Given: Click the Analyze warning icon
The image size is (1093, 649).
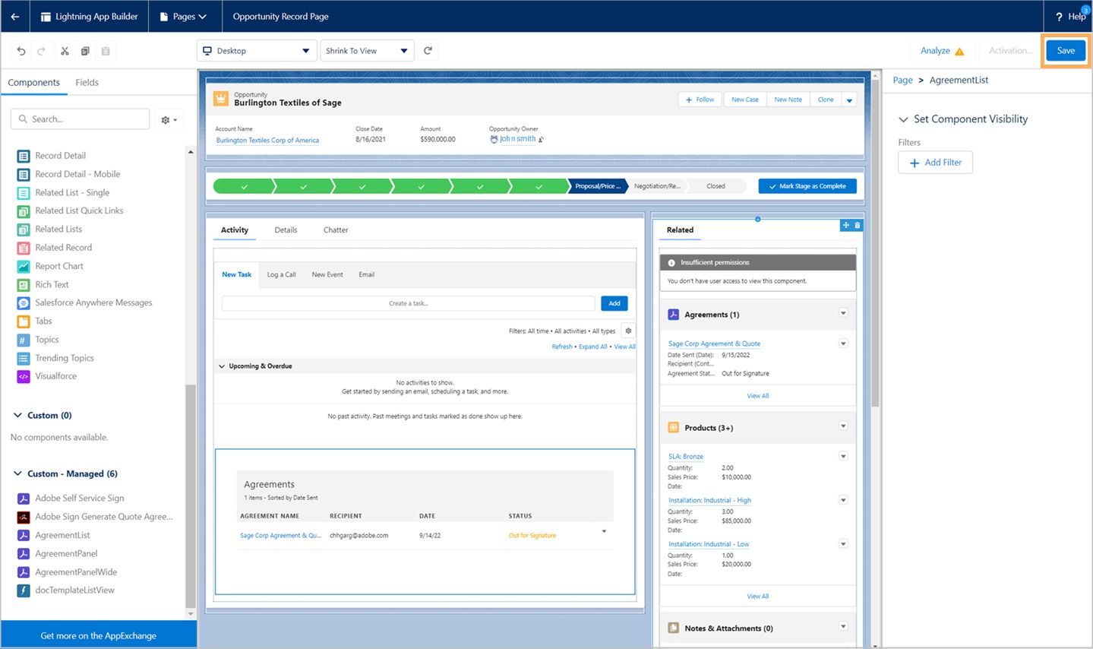Looking at the screenshot, I should [959, 51].
